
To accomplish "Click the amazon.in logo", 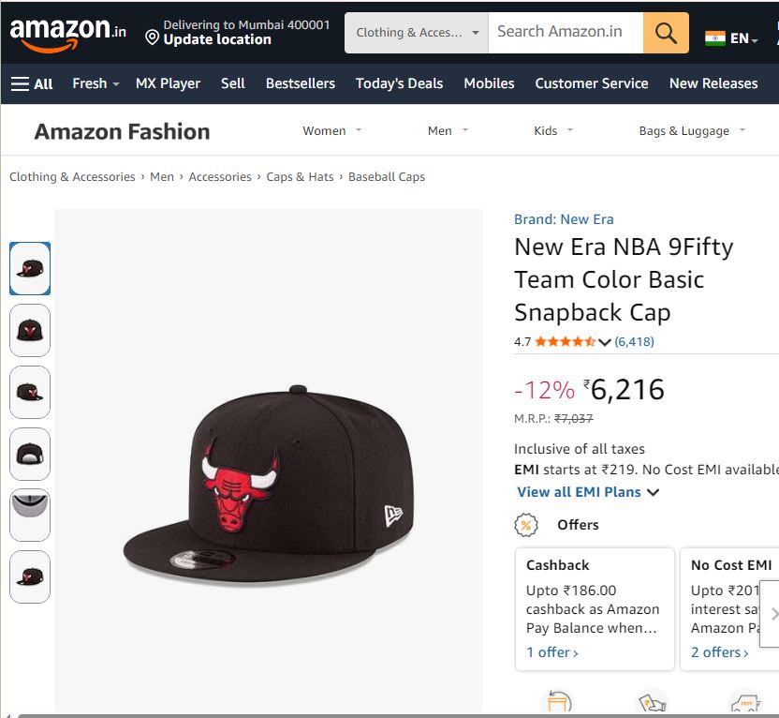I will (x=67, y=33).
